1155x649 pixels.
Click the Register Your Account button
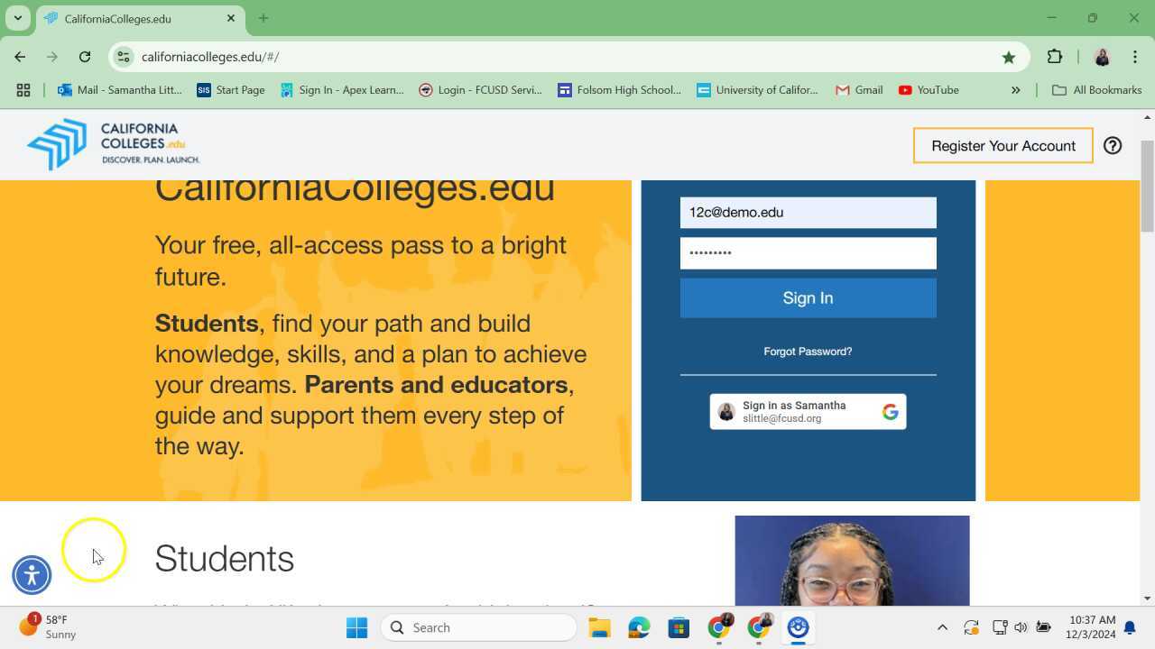[1003, 145]
